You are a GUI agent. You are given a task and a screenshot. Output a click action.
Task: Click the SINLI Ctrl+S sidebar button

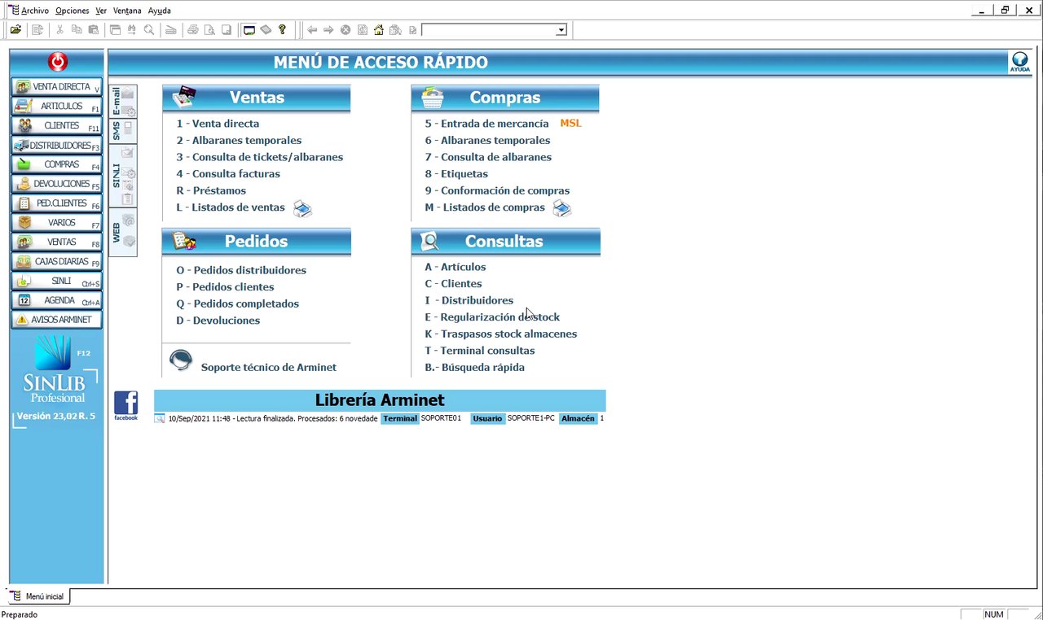pyautogui.click(x=56, y=281)
